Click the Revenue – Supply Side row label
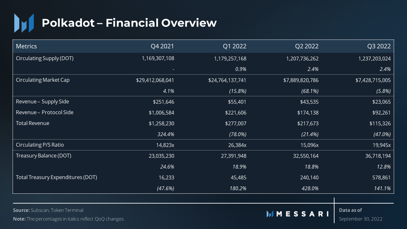Image resolution: width=407 pixels, height=229 pixels. (x=42, y=101)
